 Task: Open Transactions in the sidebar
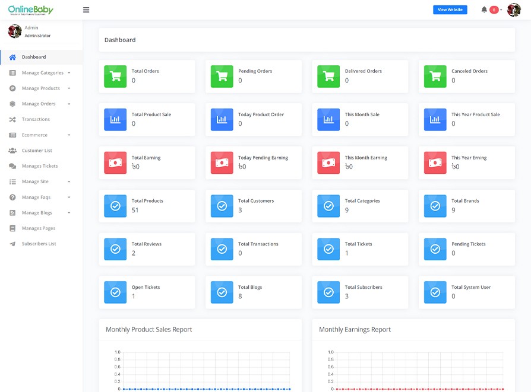36,119
